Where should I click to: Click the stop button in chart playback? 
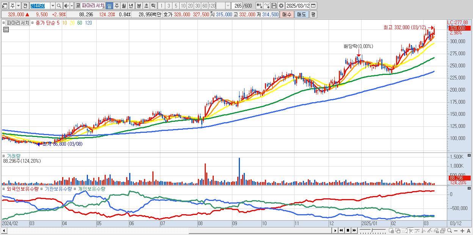pos(348,230)
